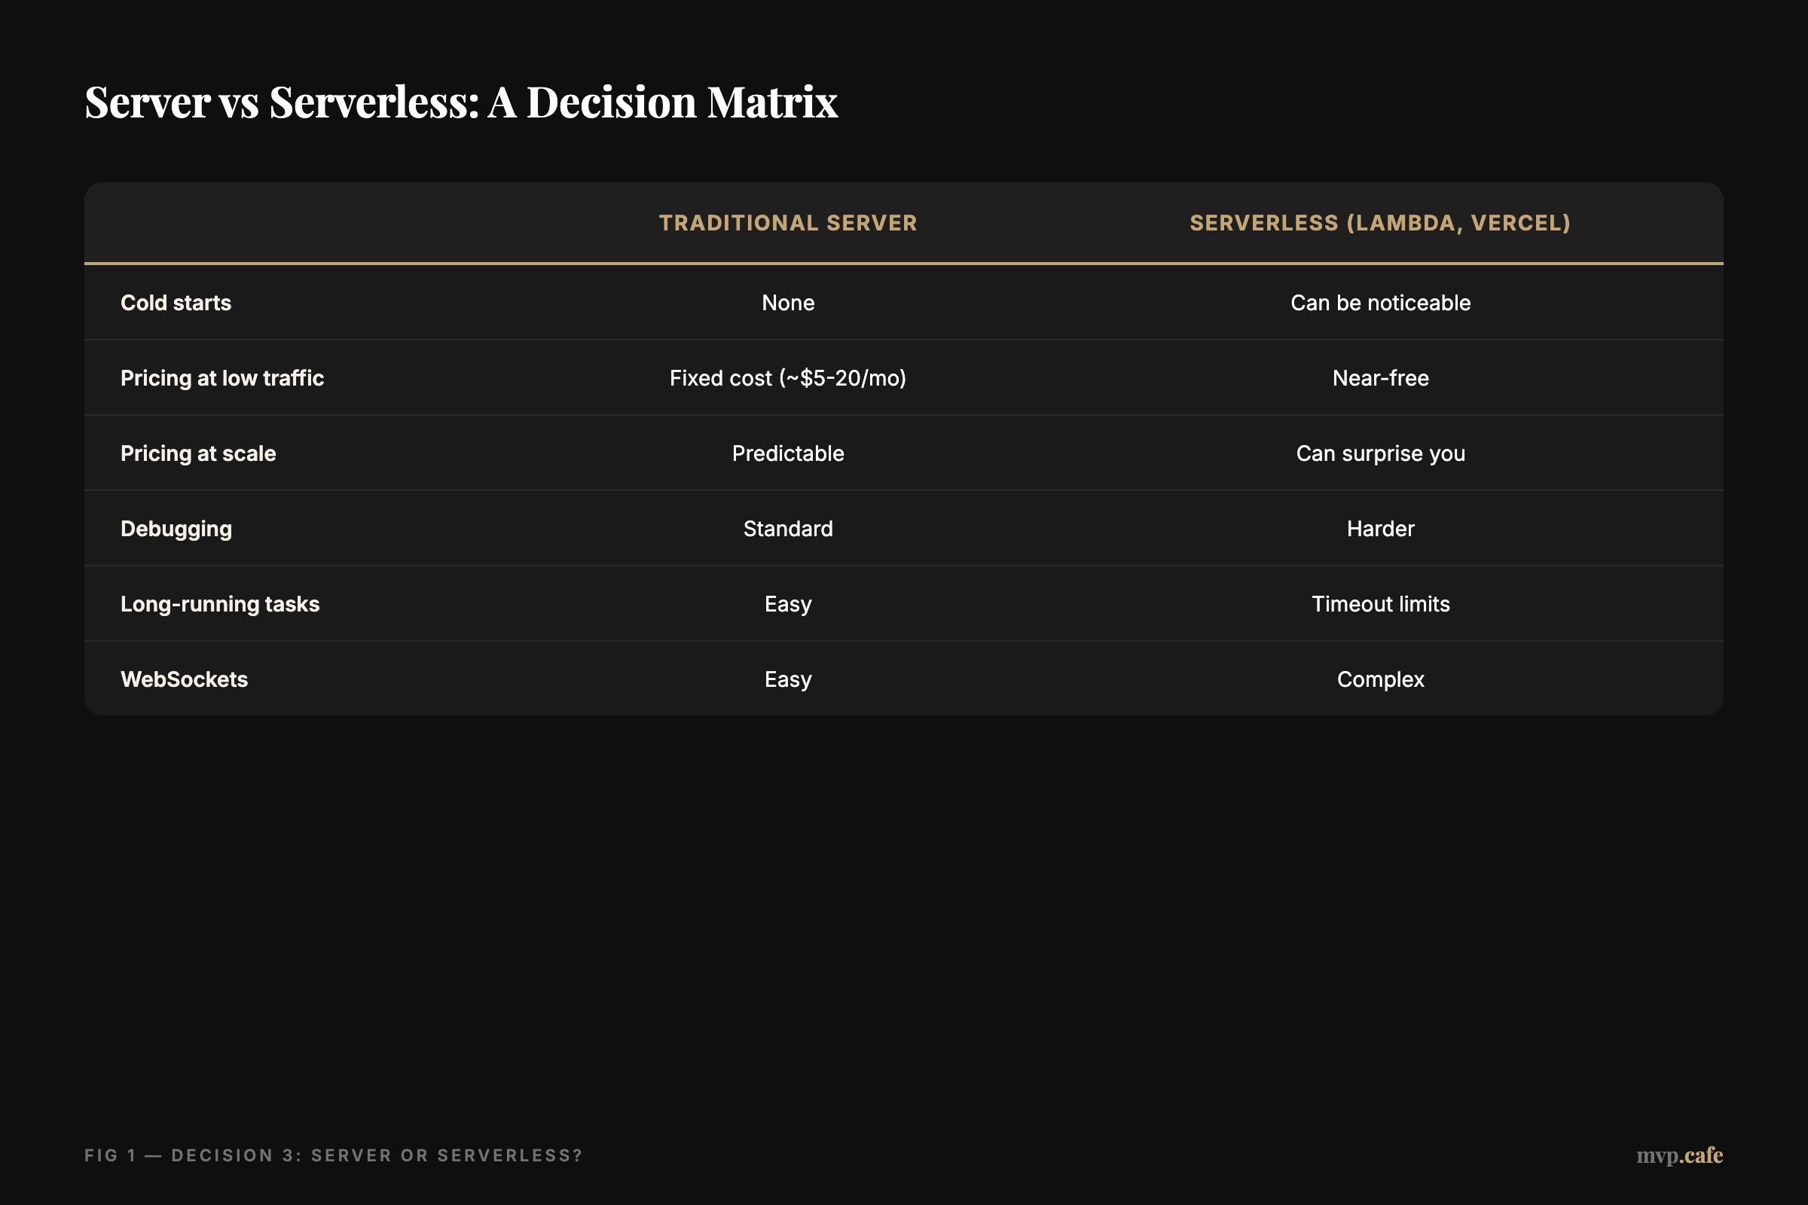Click the Debugging row label

click(x=176, y=528)
